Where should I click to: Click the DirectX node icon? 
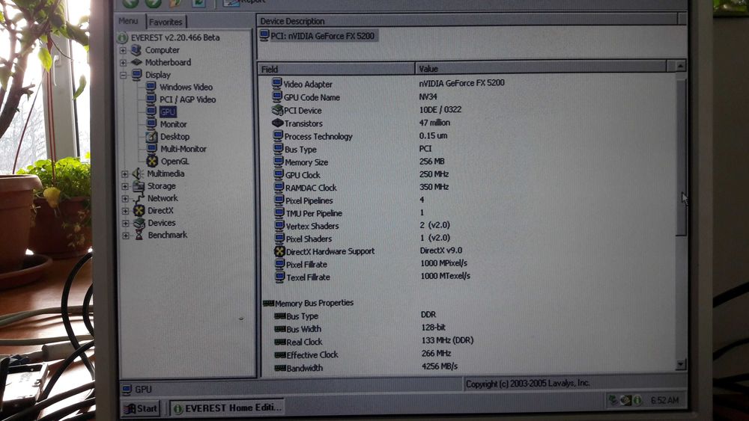(x=139, y=210)
